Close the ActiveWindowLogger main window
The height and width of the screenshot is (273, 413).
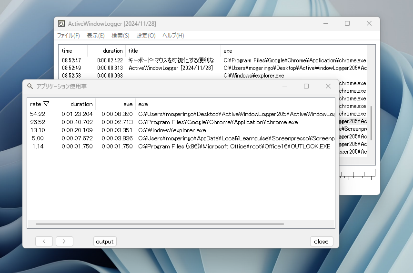(x=369, y=23)
